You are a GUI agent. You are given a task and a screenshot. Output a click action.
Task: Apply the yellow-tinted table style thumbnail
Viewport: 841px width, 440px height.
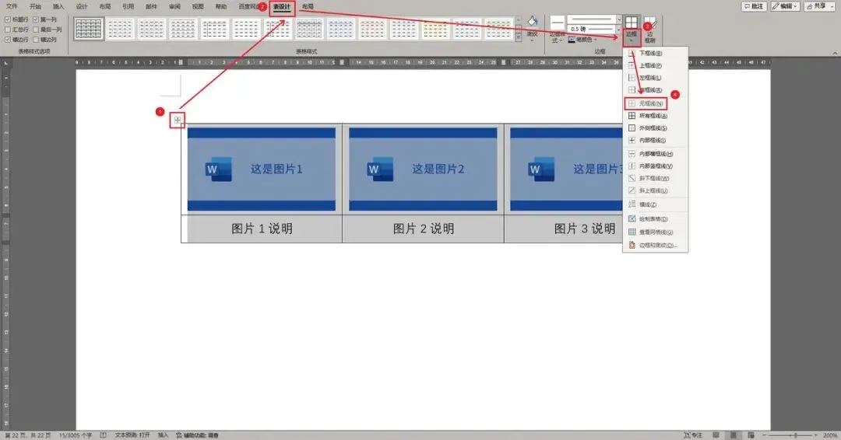435,29
